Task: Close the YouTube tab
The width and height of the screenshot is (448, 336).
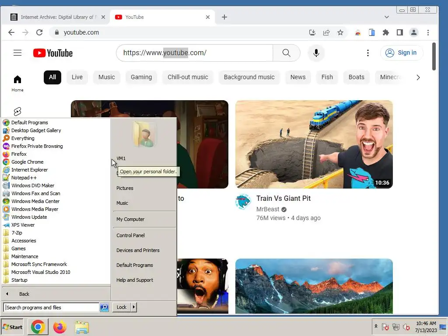Action: pyautogui.click(x=208, y=17)
